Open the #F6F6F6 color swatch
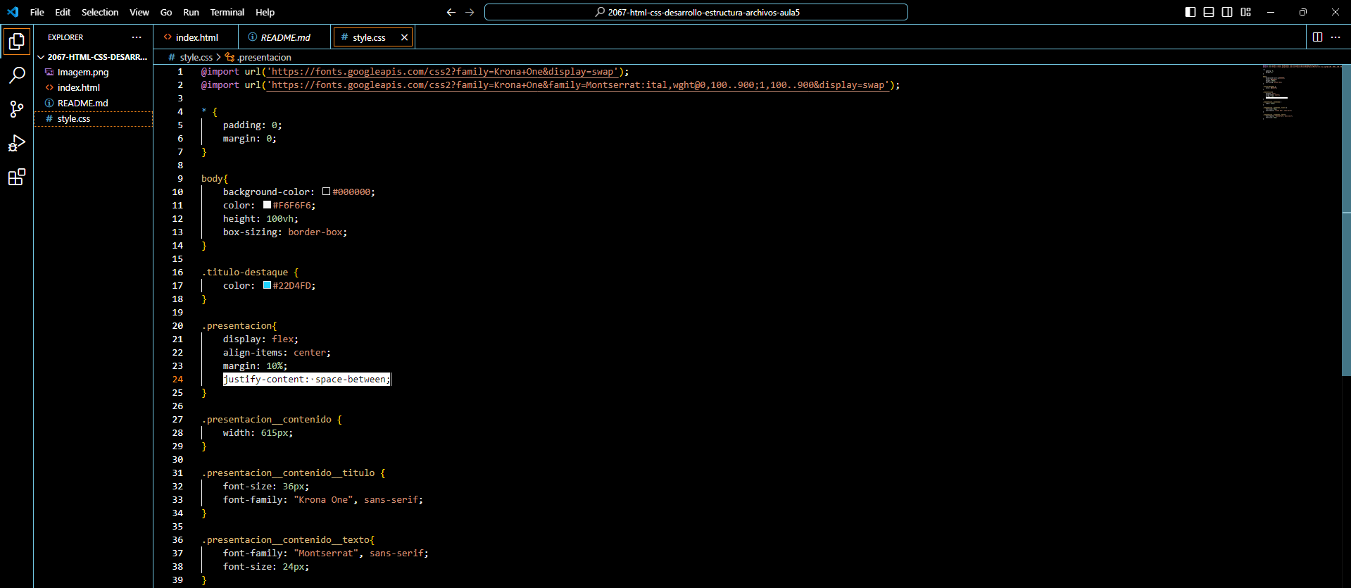Image resolution: width=1351 pixels, height=588 pixels. coord(267,205)
